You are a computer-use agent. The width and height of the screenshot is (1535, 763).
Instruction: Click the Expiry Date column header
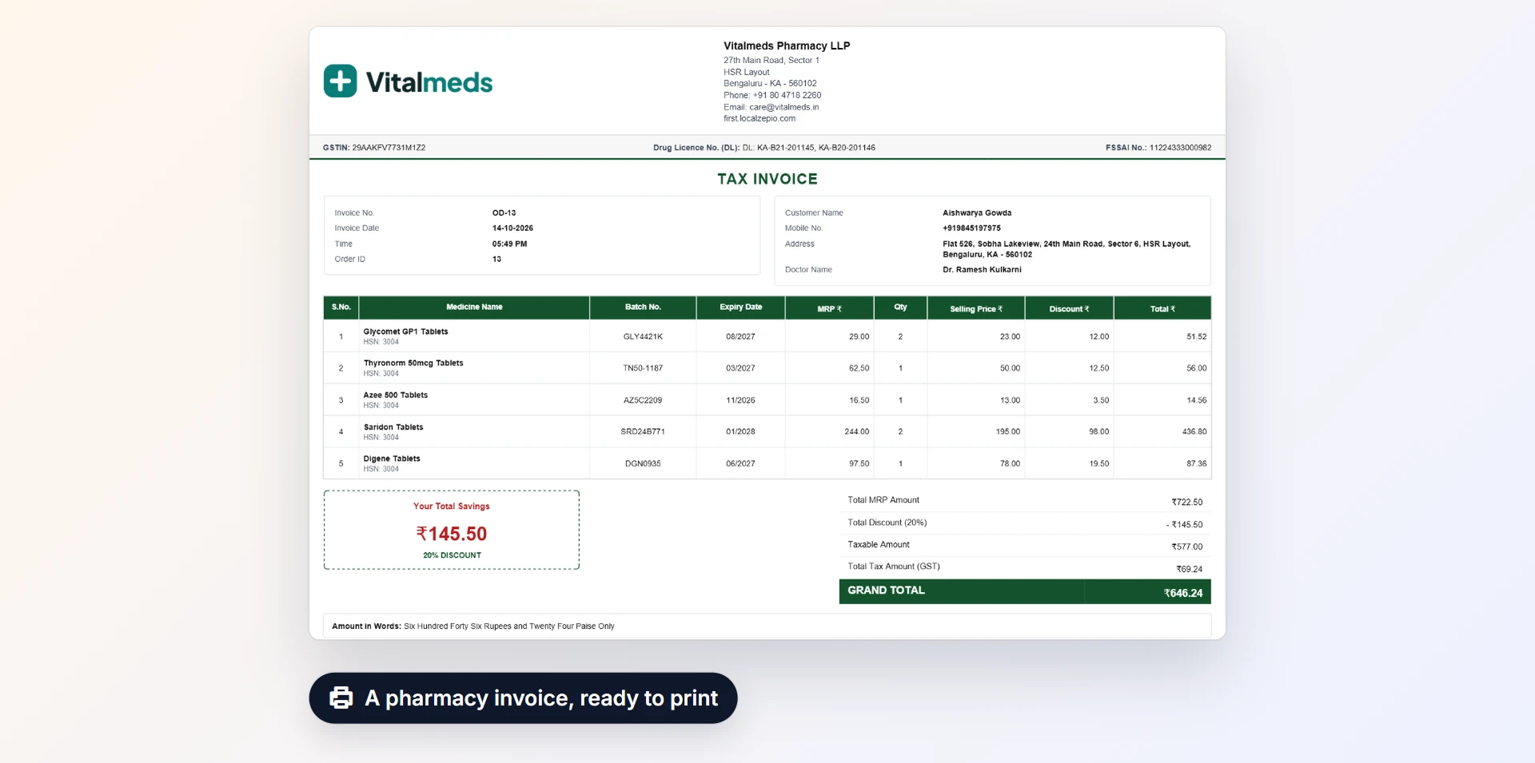740,307
